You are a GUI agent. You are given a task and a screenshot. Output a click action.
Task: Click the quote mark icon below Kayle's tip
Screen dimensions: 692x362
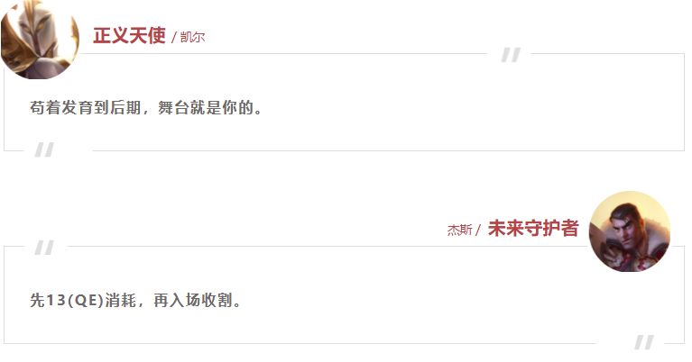coord(44,149)
